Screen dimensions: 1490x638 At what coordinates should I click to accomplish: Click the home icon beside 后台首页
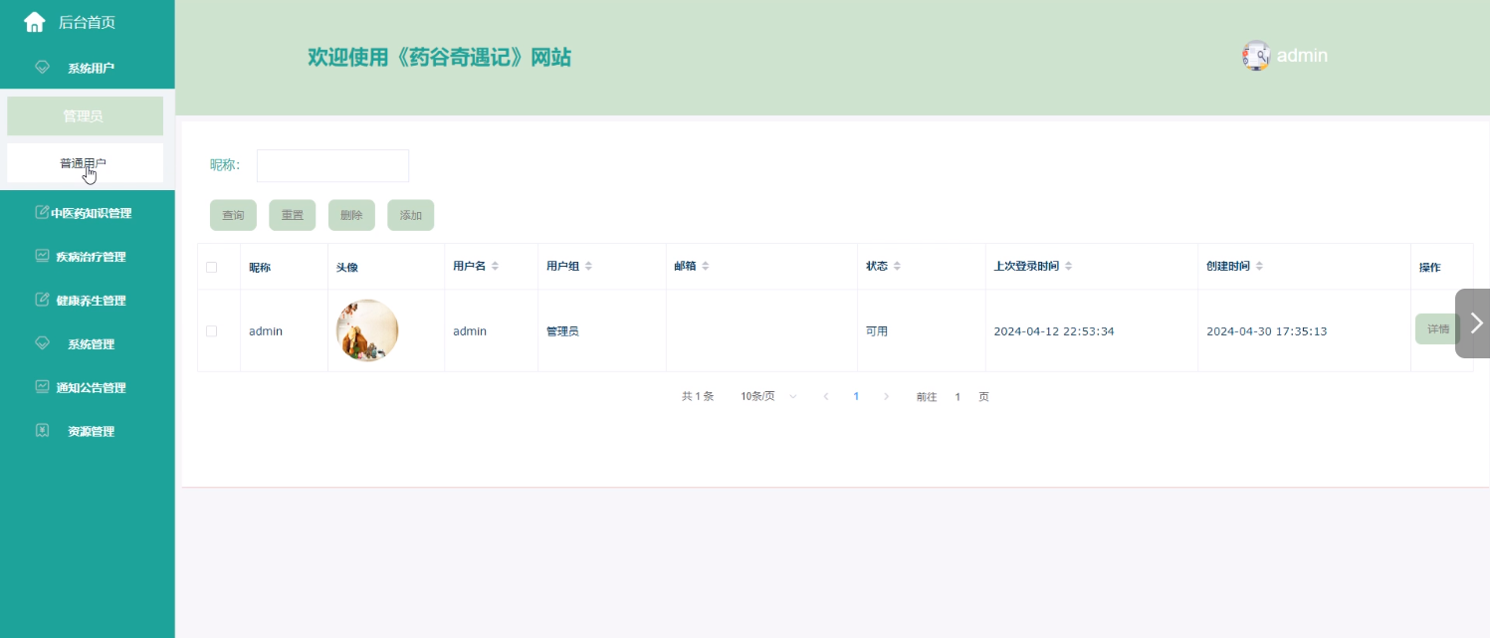tap(35, 22)
